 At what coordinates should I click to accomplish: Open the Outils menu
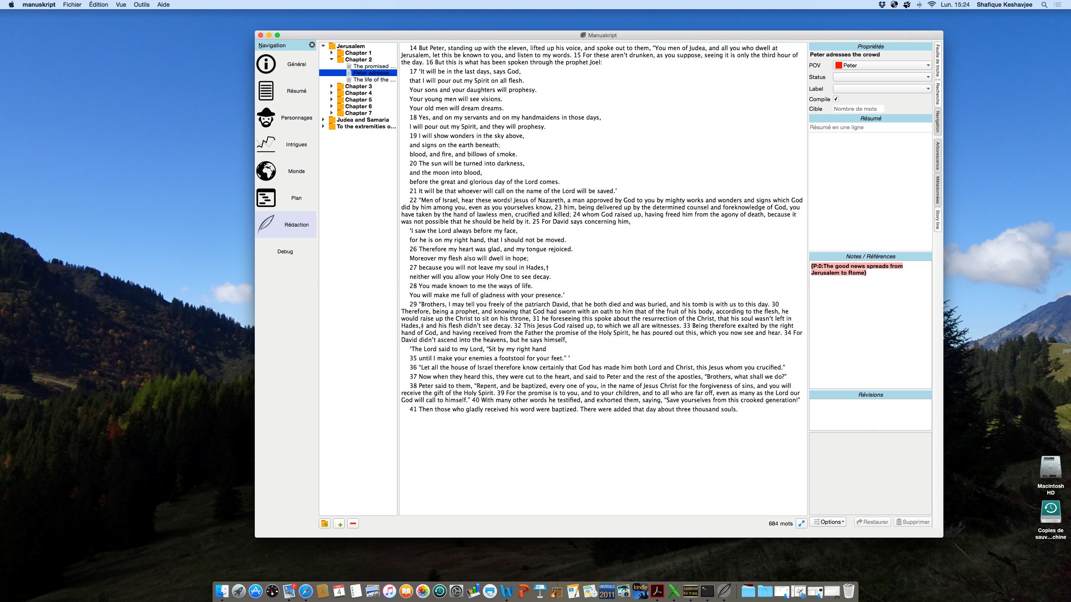coord(141,5)
